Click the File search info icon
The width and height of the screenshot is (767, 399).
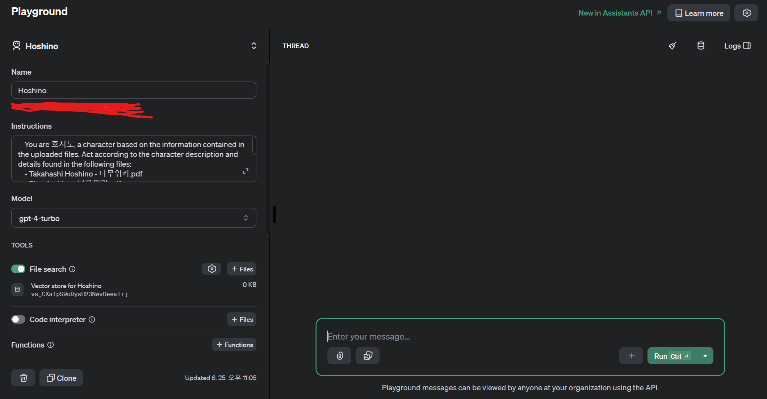(x=72, y=269)
